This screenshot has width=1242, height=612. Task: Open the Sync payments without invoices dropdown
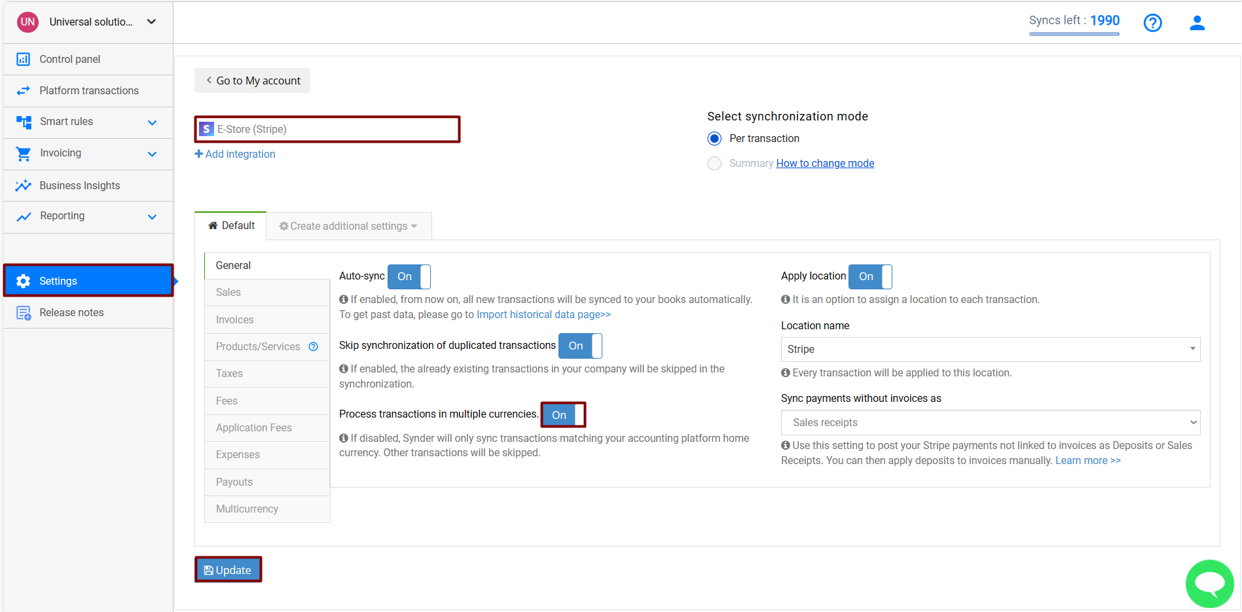click(x=990, y=422)
